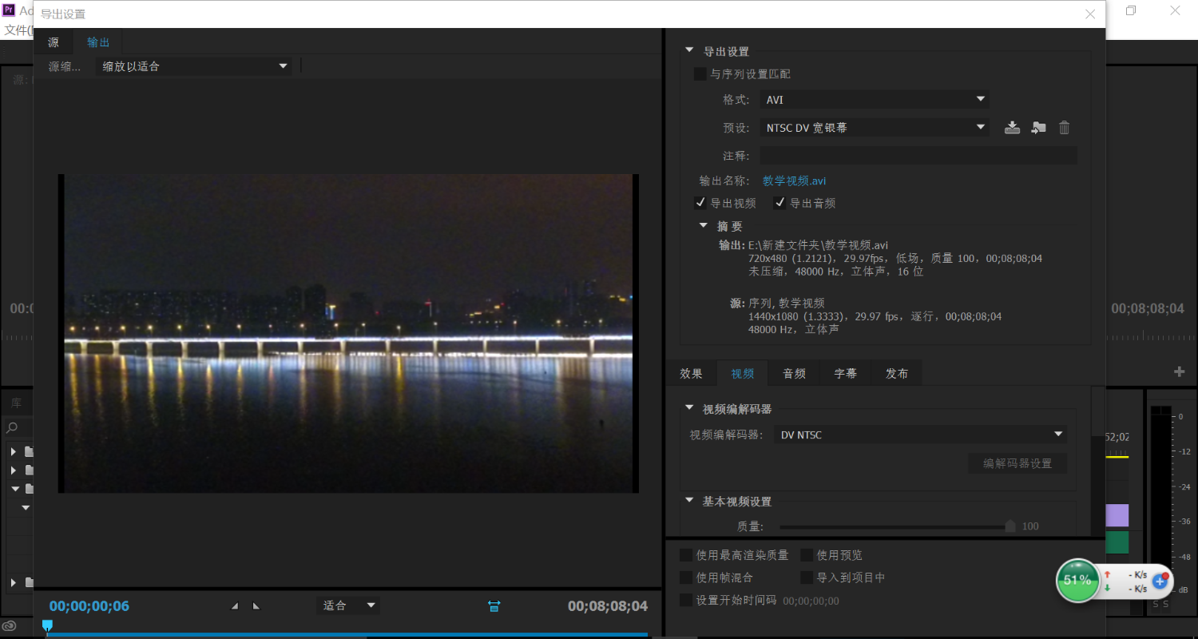Click the green 51% memory ball
This screenshot has height=639, width=1198.
[1077, 580]
